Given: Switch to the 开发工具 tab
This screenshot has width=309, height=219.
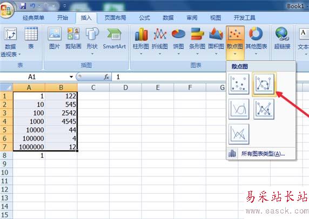Looking at the screenshot, I should click(x=244, y=18).
